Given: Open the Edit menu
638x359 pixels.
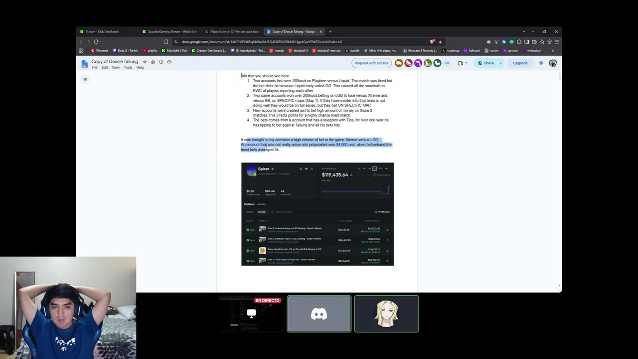Looking at the screenshot, I should pyautogui.click(x=105, y=68).
